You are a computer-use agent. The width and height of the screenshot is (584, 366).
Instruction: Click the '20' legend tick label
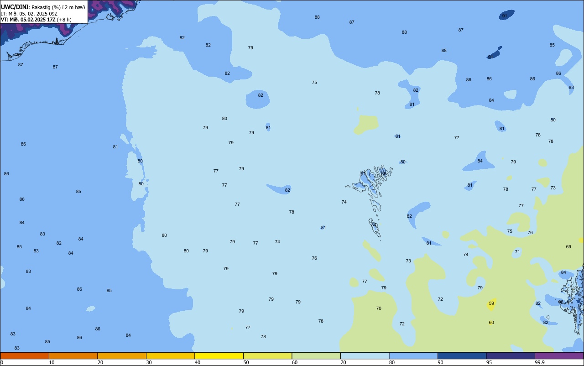[x=100, y=362]
